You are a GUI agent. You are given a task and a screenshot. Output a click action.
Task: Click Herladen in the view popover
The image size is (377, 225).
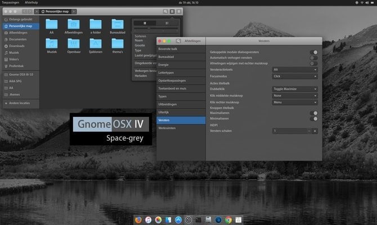point(141,76)
